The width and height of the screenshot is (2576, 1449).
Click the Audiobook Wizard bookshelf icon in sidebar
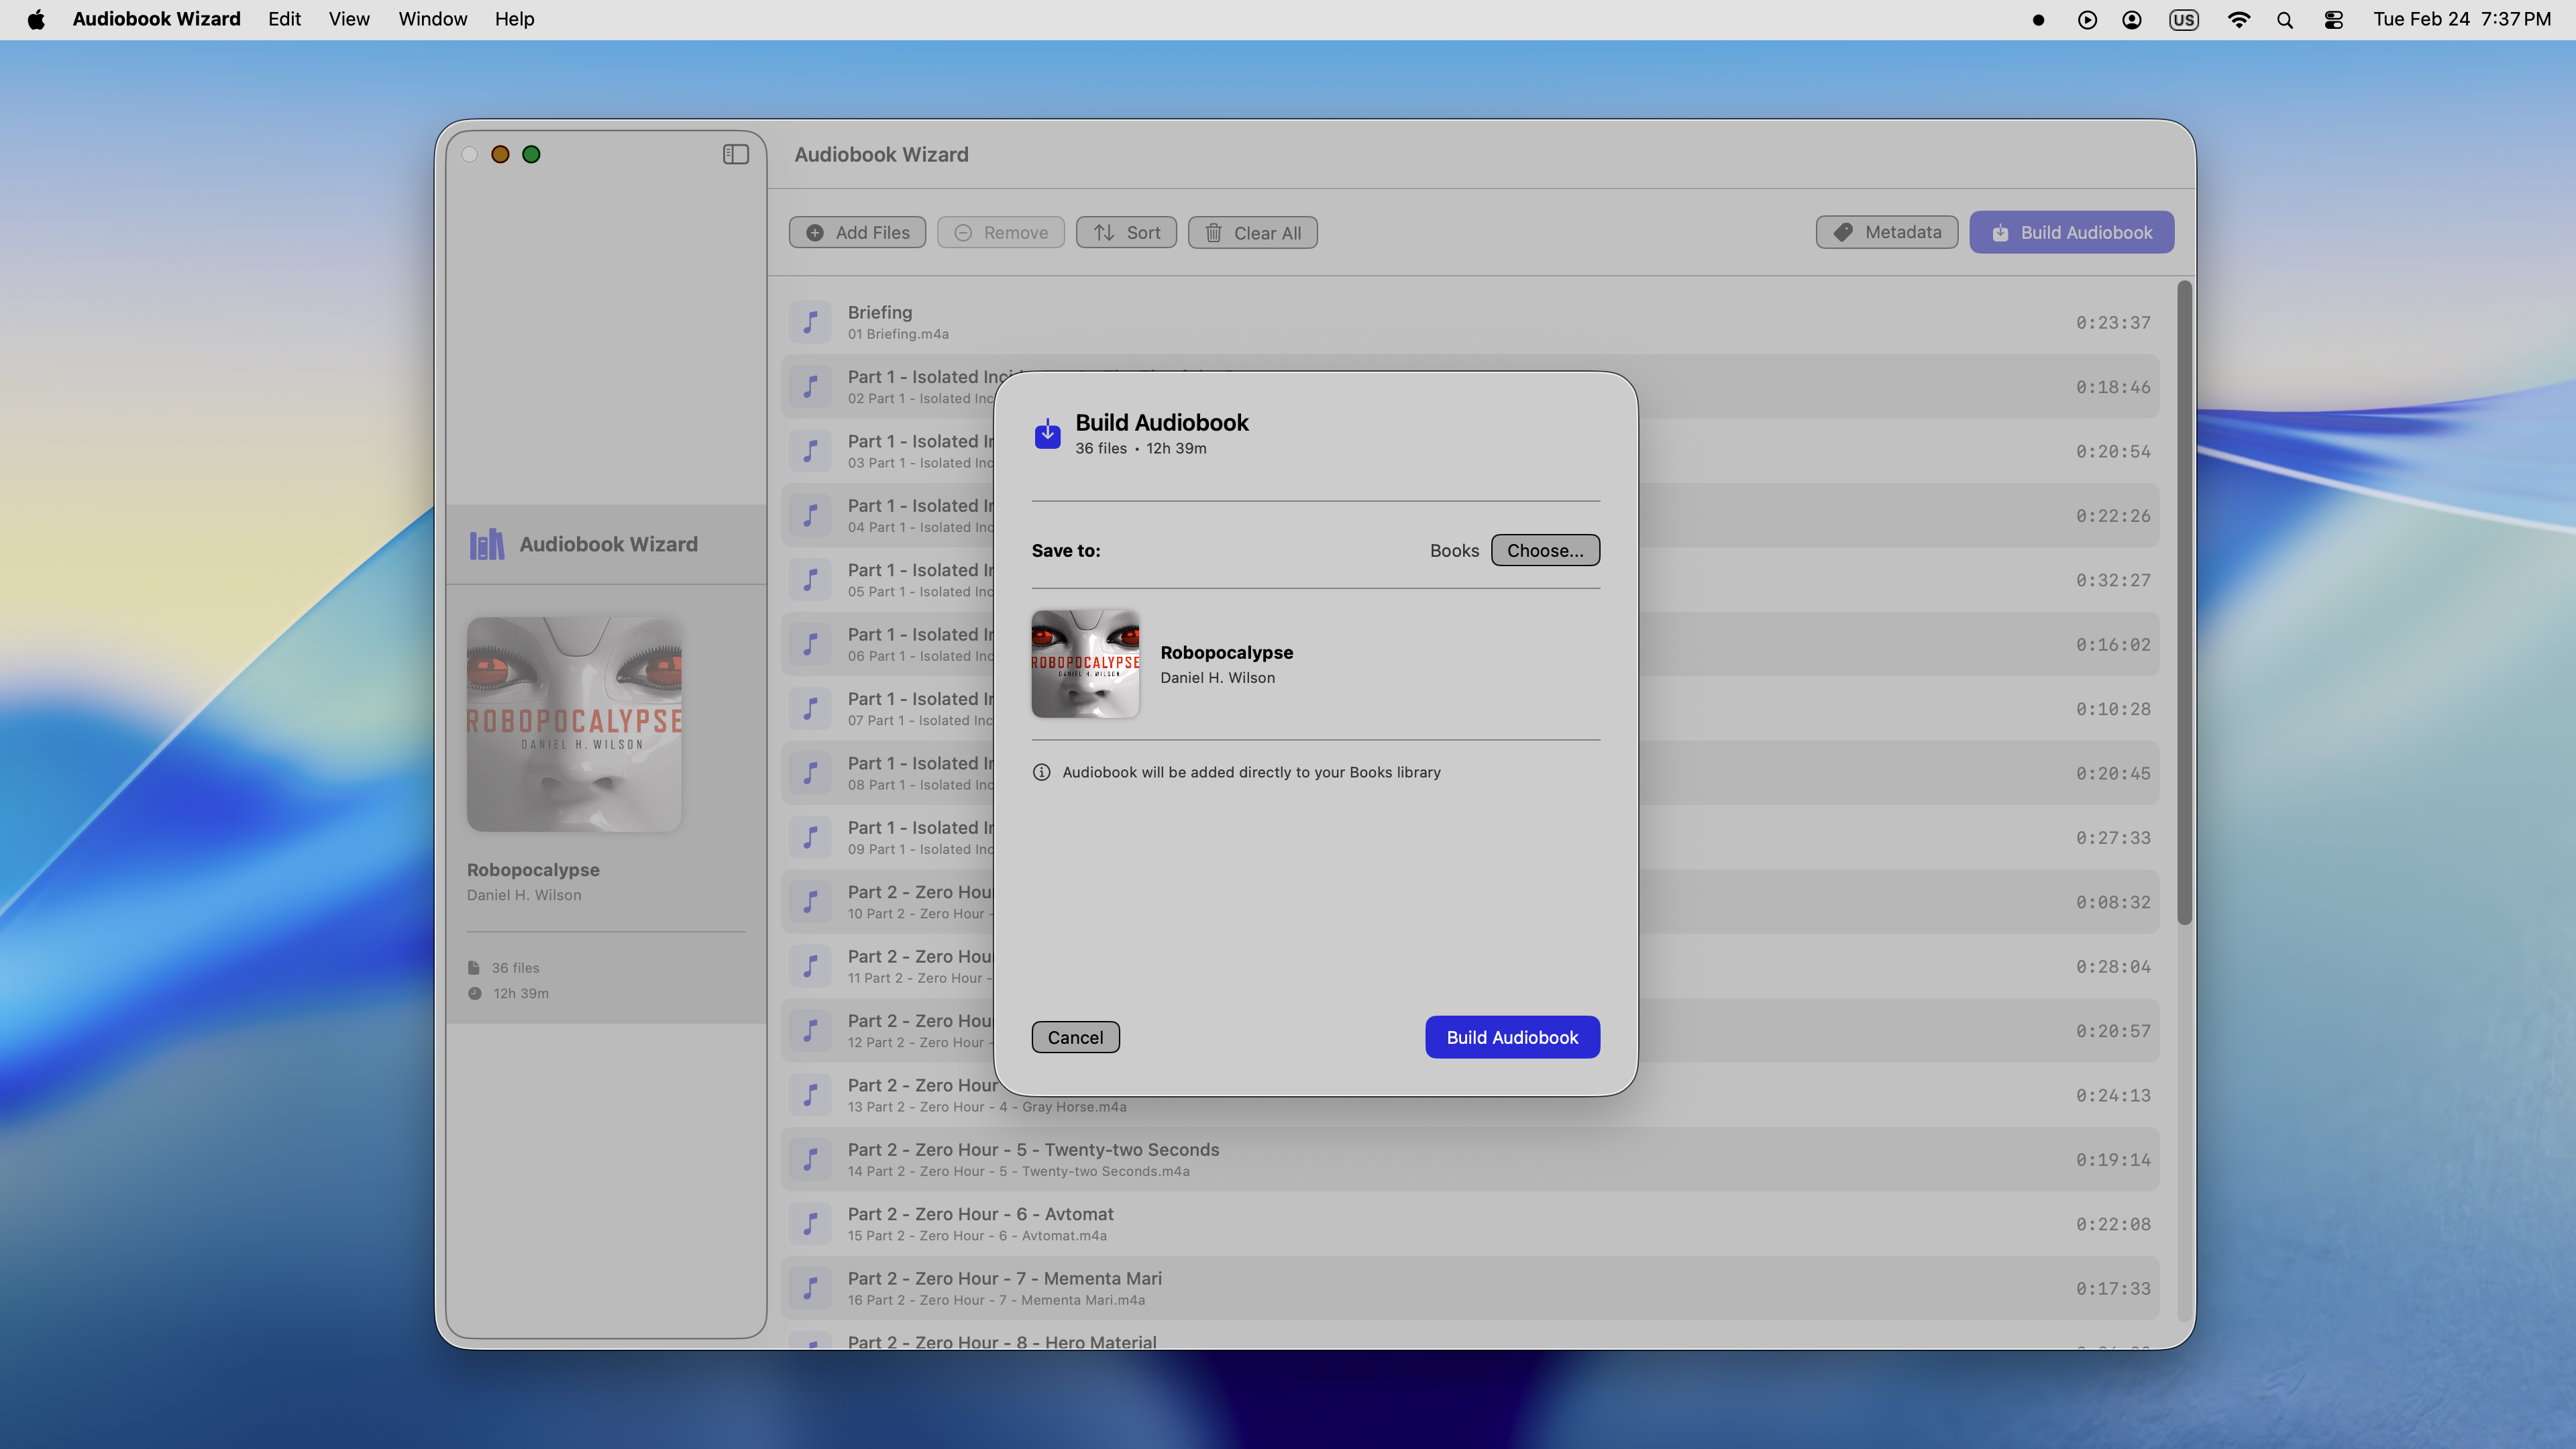pyautogui.click(x=487, y=544)
